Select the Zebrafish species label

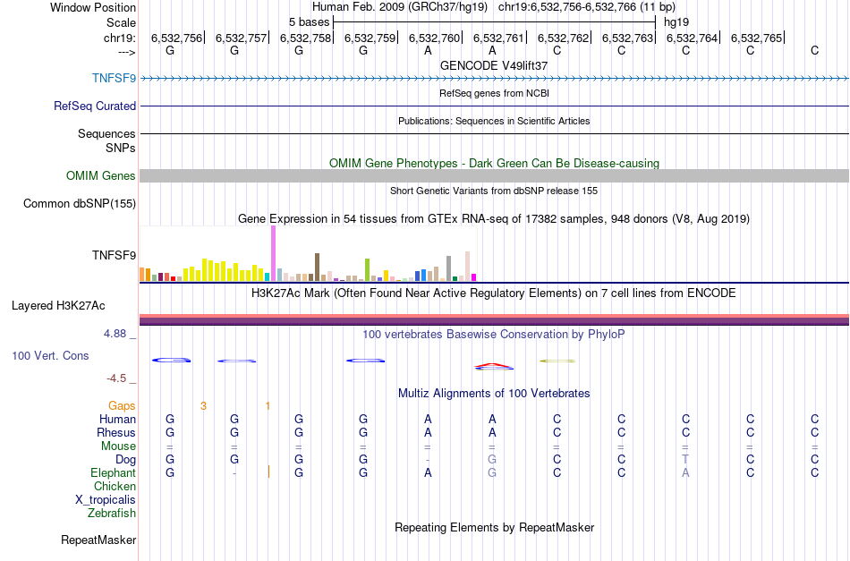pos(112,513)
